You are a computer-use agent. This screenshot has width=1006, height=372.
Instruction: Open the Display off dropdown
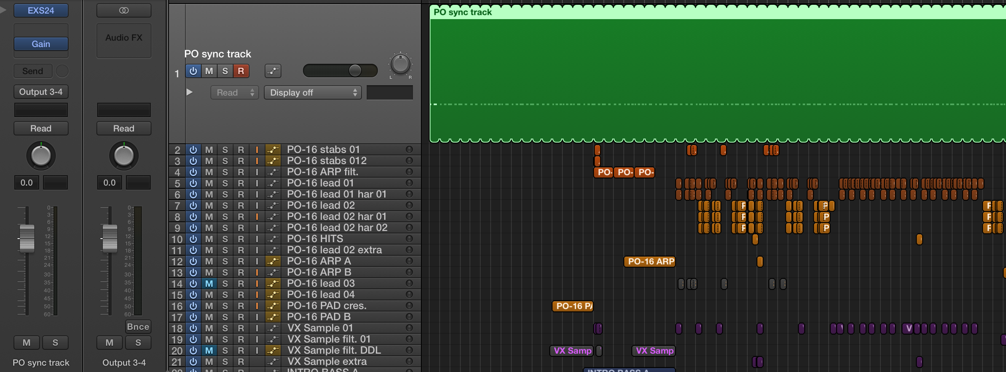(x=313, y=92)
